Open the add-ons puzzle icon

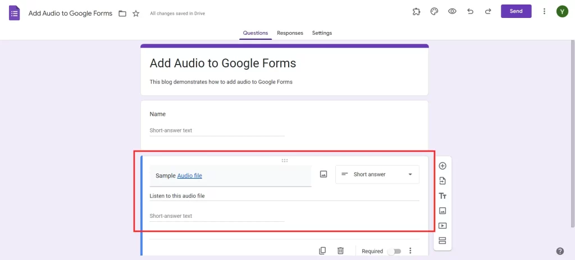[x=416, y=11]
